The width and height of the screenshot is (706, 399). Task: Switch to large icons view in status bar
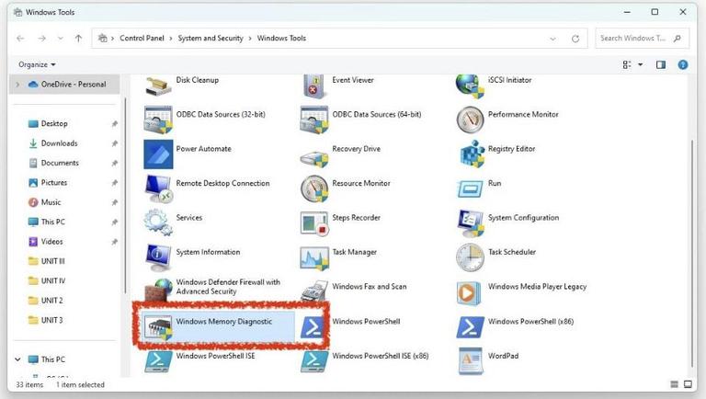tap(688, 384)
